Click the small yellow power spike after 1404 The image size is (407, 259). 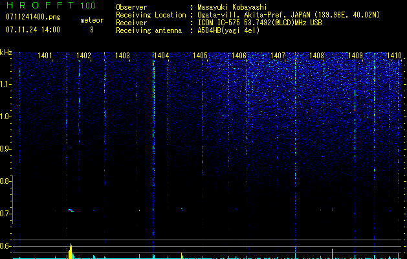pyautogui.click(x=181, y=256)
